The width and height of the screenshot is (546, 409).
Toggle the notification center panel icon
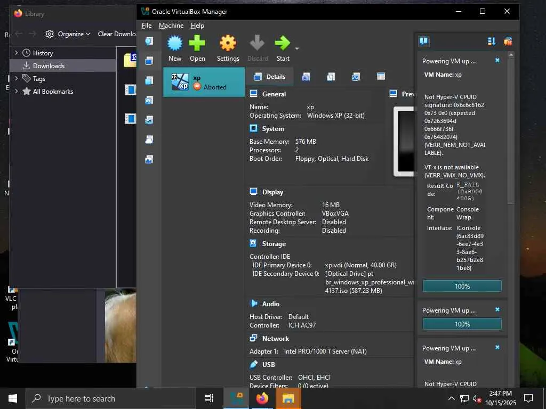tap(423, 42)
